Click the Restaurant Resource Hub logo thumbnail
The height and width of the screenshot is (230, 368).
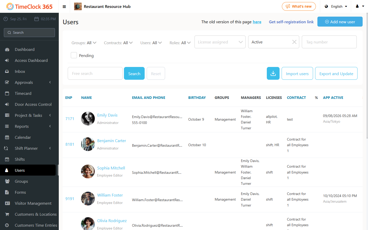click(78, 6)
